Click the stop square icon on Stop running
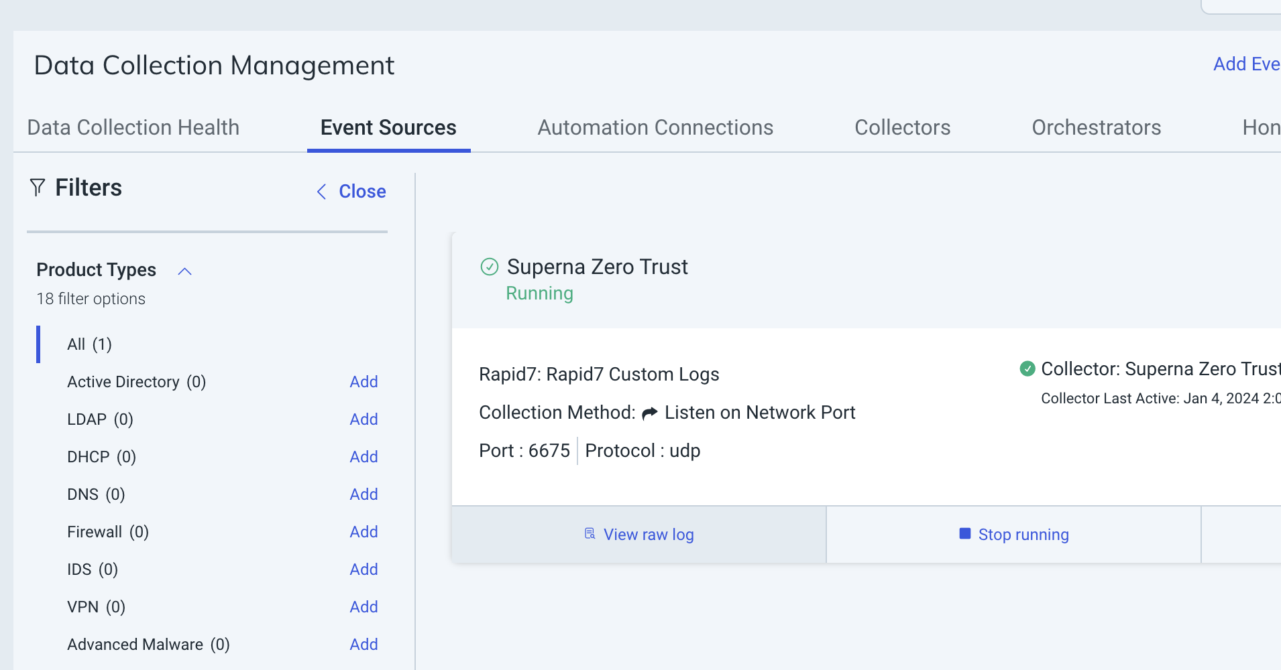 click(x=964, y=533)
